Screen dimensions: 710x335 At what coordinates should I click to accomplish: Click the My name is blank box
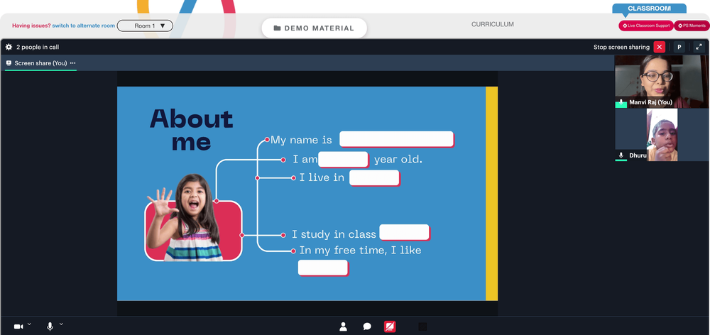(397, 139)
